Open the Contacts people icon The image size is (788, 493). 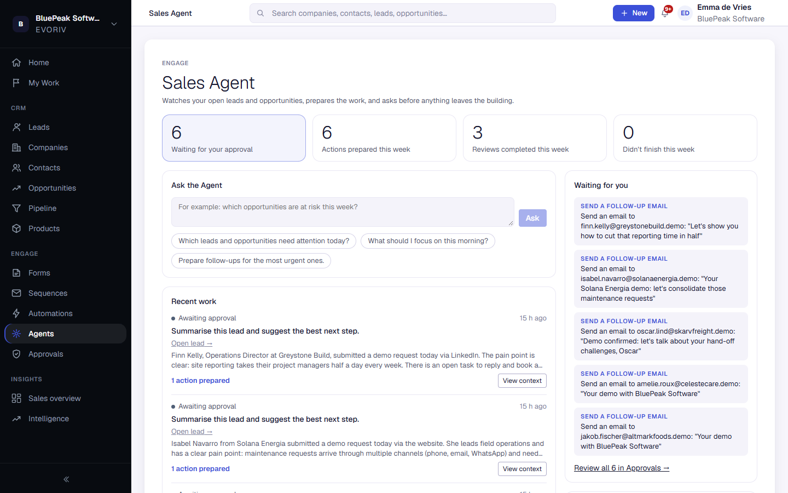coord(16,168)
